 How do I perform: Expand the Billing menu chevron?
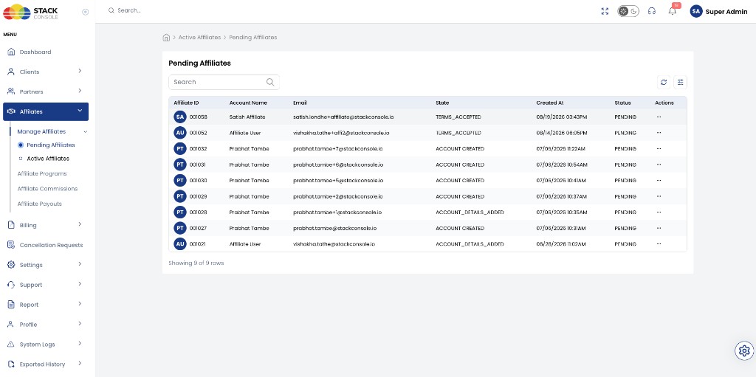pyautogui.click(x=80, y=224)
